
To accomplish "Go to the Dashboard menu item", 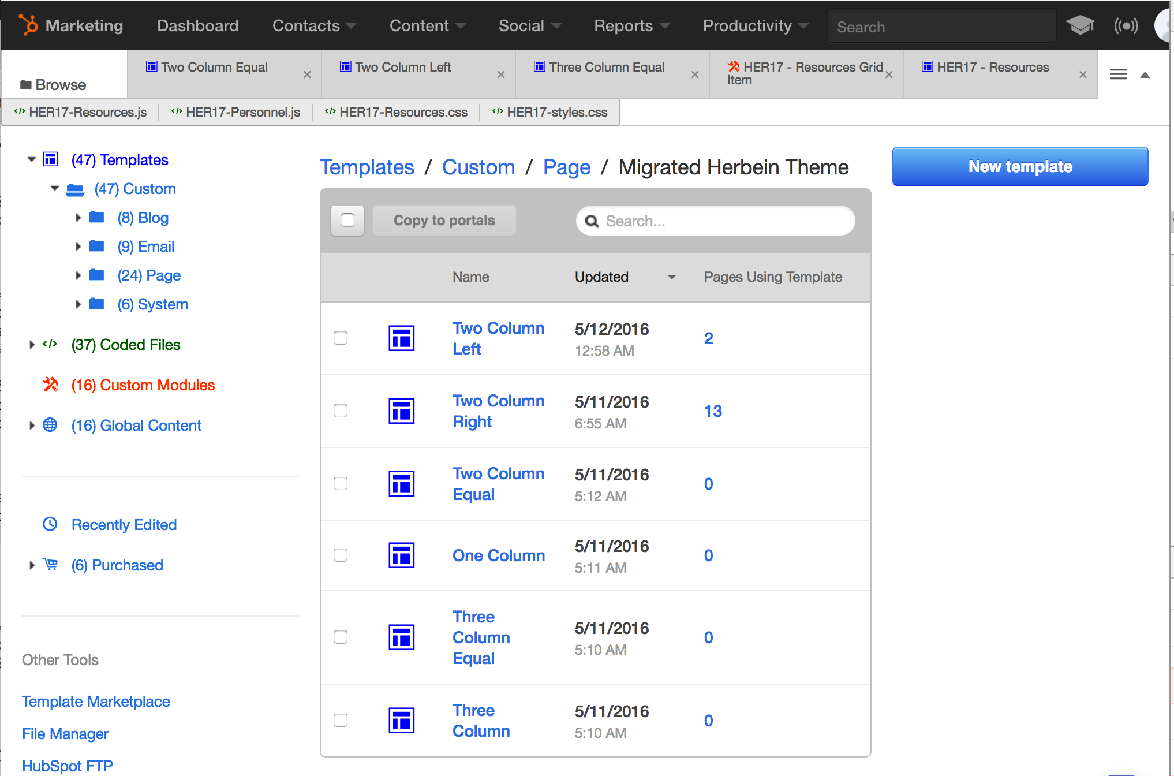I will pyautogui.click(x=197, y=26).
